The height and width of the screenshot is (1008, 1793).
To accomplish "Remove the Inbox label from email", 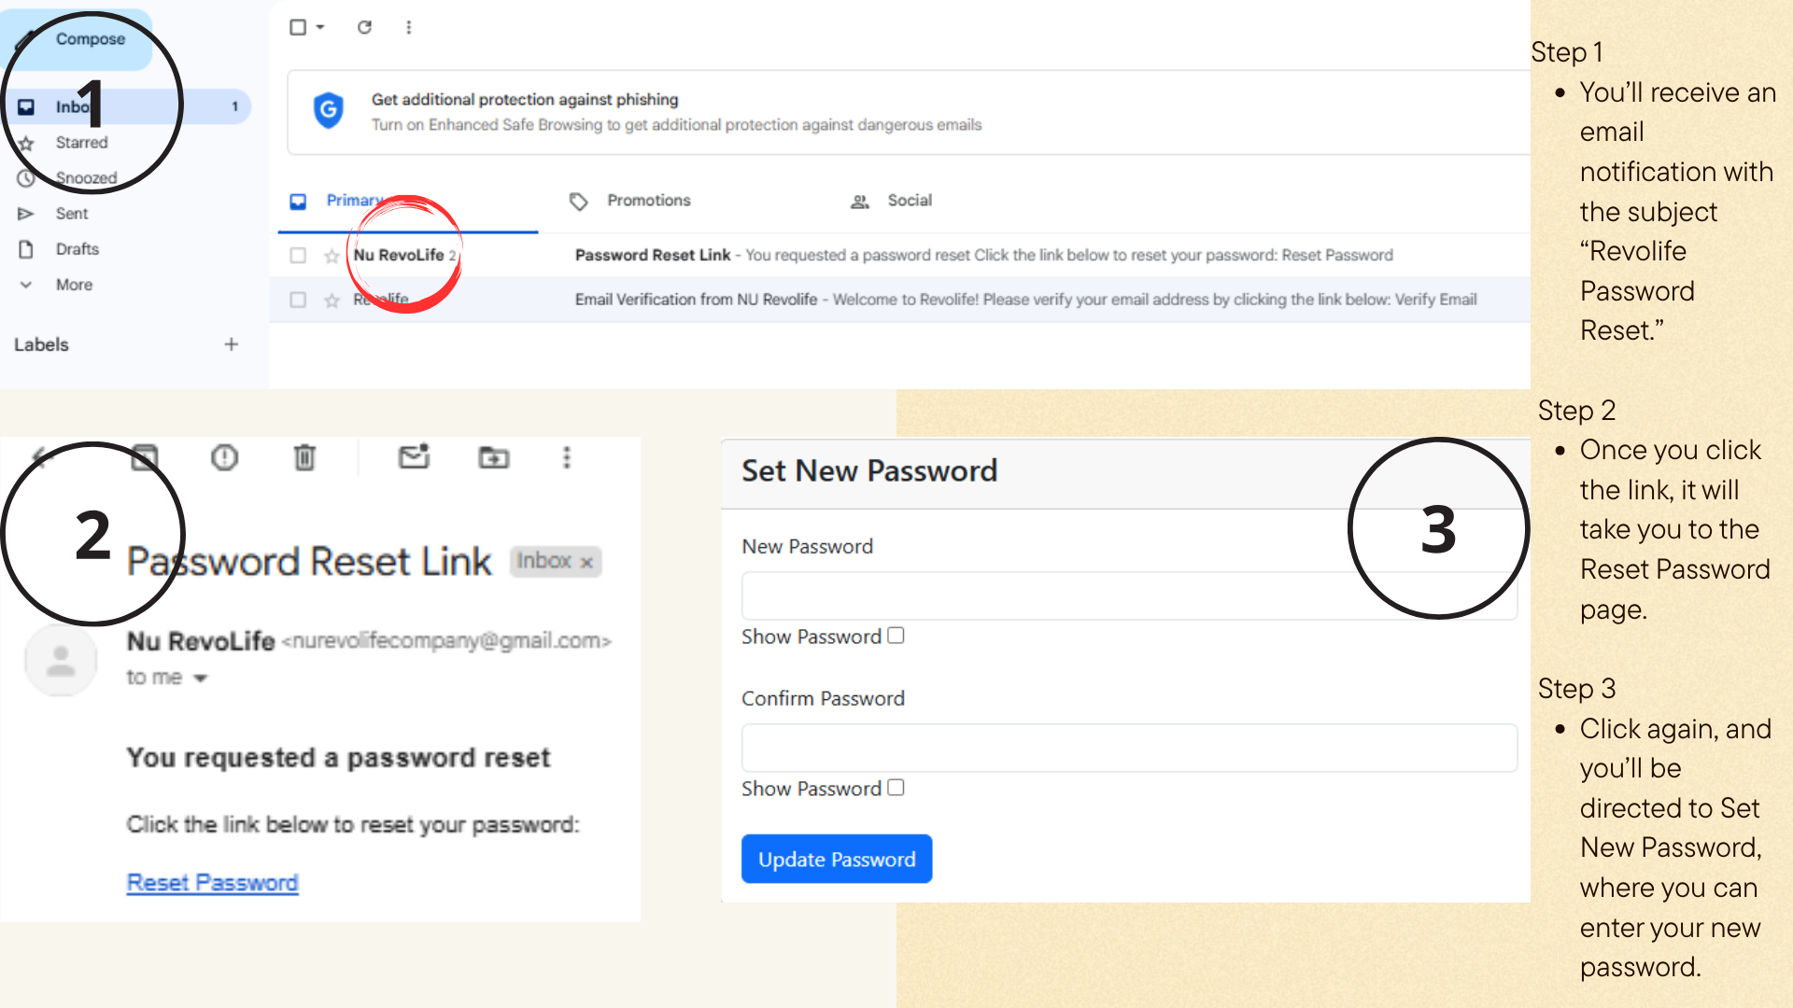I will pyautogui.click(x=586, y=562).
